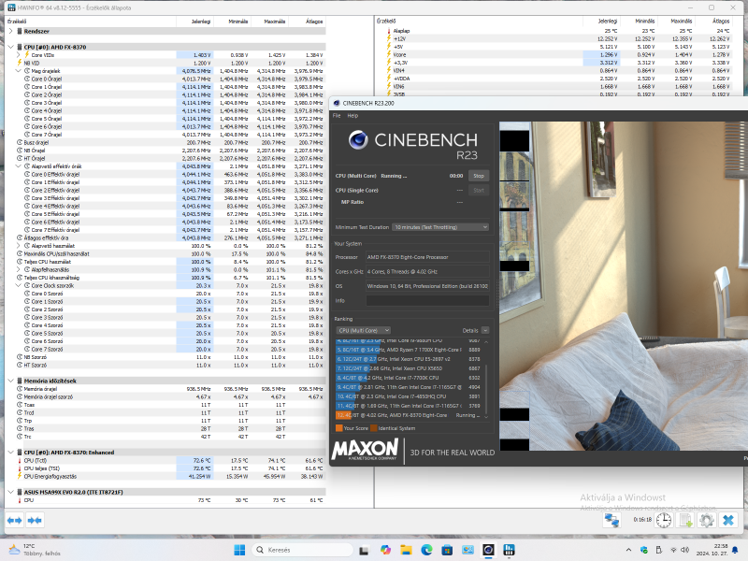Open HWiNFO from the taskbar

(509, 550)
